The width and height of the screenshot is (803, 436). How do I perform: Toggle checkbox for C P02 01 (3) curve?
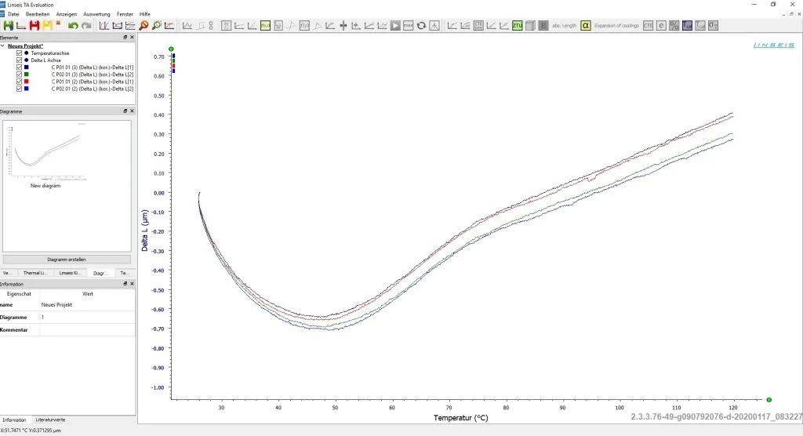coord(19,74)
